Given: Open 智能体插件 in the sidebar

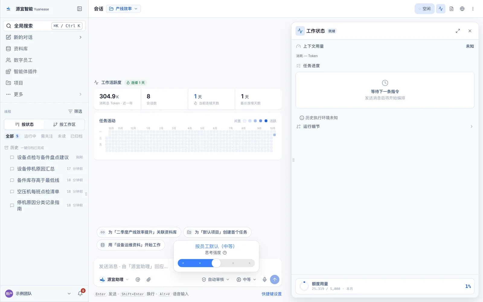Looking at the screenshot, I should click(x=44, y=72).
